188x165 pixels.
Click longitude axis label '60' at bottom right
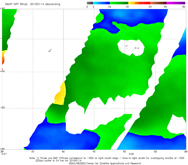[186, 152]
